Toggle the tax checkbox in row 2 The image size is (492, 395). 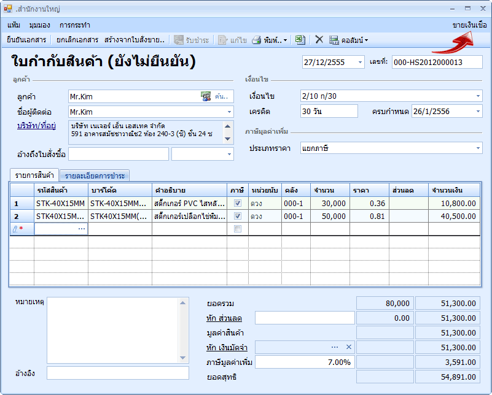tap(237, 217)
